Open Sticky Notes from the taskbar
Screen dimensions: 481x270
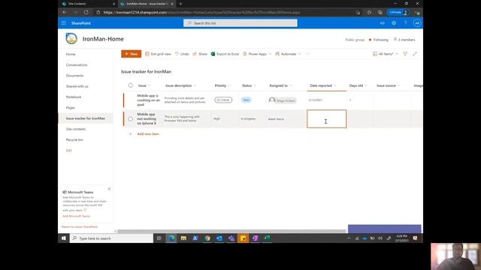244,238
